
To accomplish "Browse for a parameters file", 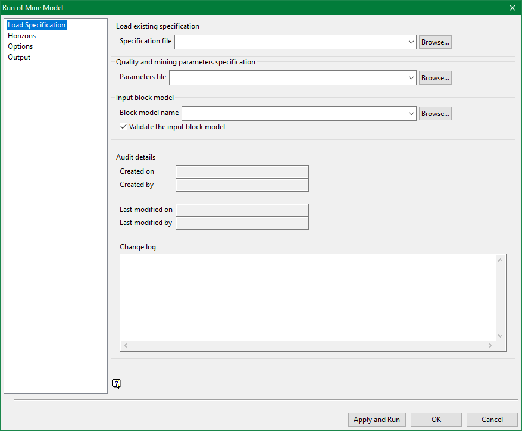I will [x=435, y=78].
